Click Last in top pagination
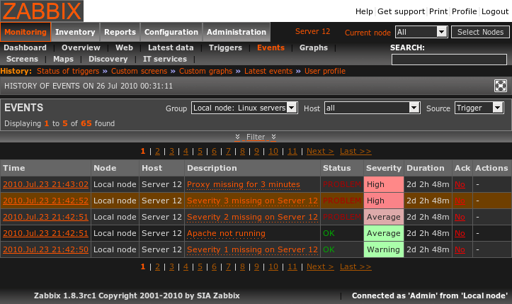Image resolution: width=512 pixels, height=304 pixels. [x=355, y=152]
